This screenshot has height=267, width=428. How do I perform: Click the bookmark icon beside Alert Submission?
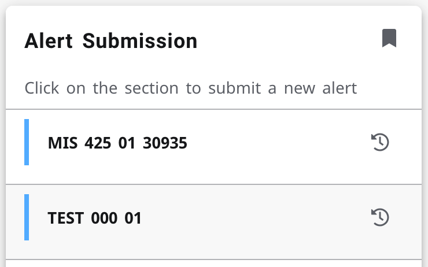click(x=389, y=39)
